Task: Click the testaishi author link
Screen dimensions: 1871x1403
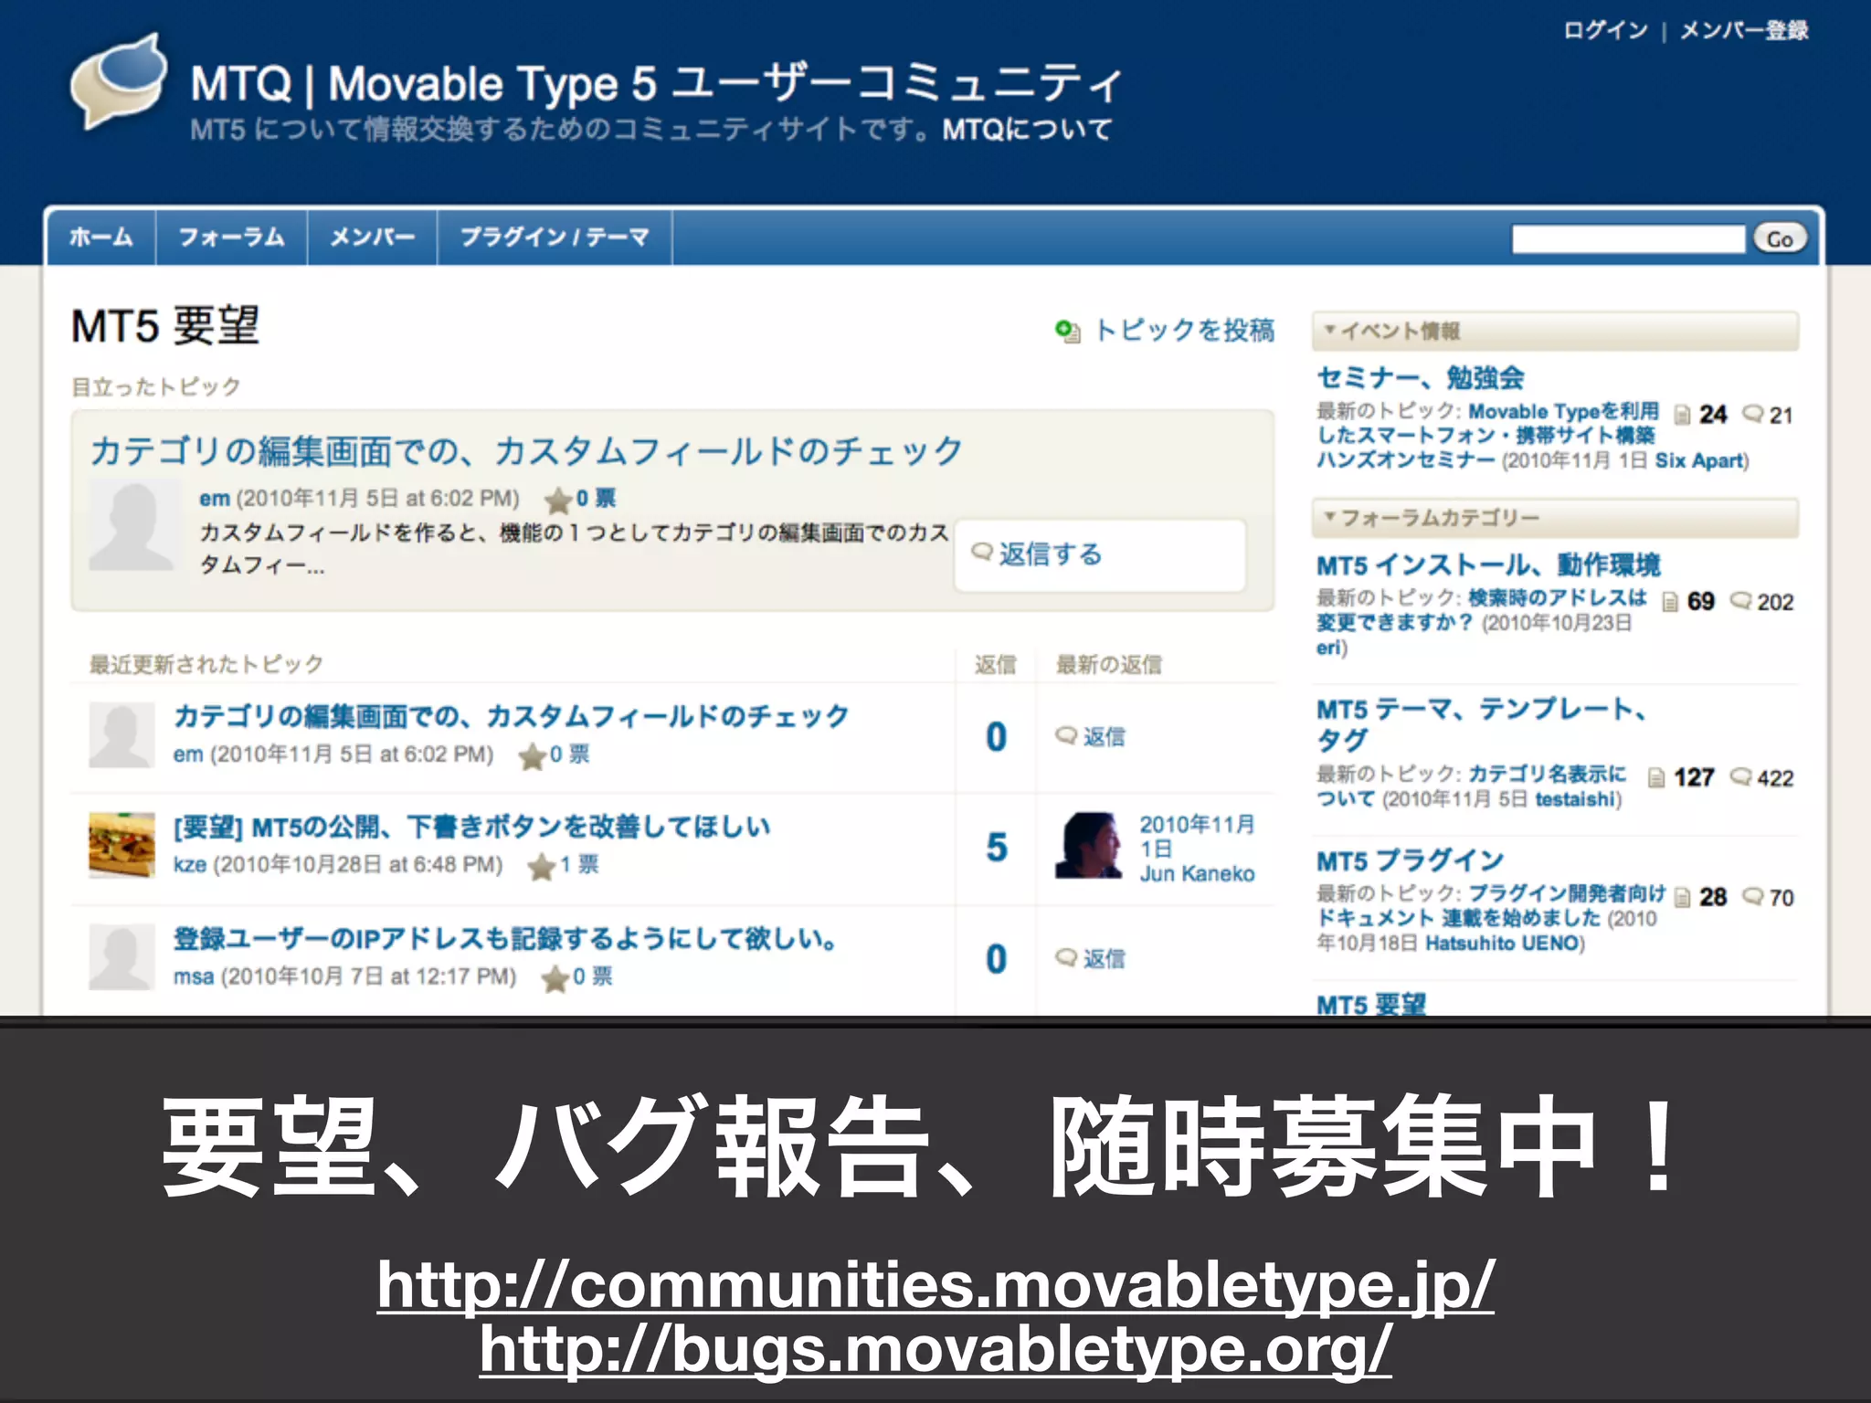Action: [1576, 800]
